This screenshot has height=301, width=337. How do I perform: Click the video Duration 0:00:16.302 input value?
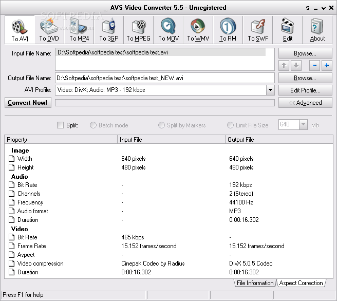click(136, 272)
